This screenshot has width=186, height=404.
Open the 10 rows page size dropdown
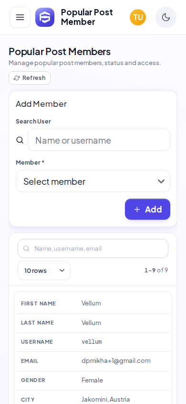click(x=44, y=270)
